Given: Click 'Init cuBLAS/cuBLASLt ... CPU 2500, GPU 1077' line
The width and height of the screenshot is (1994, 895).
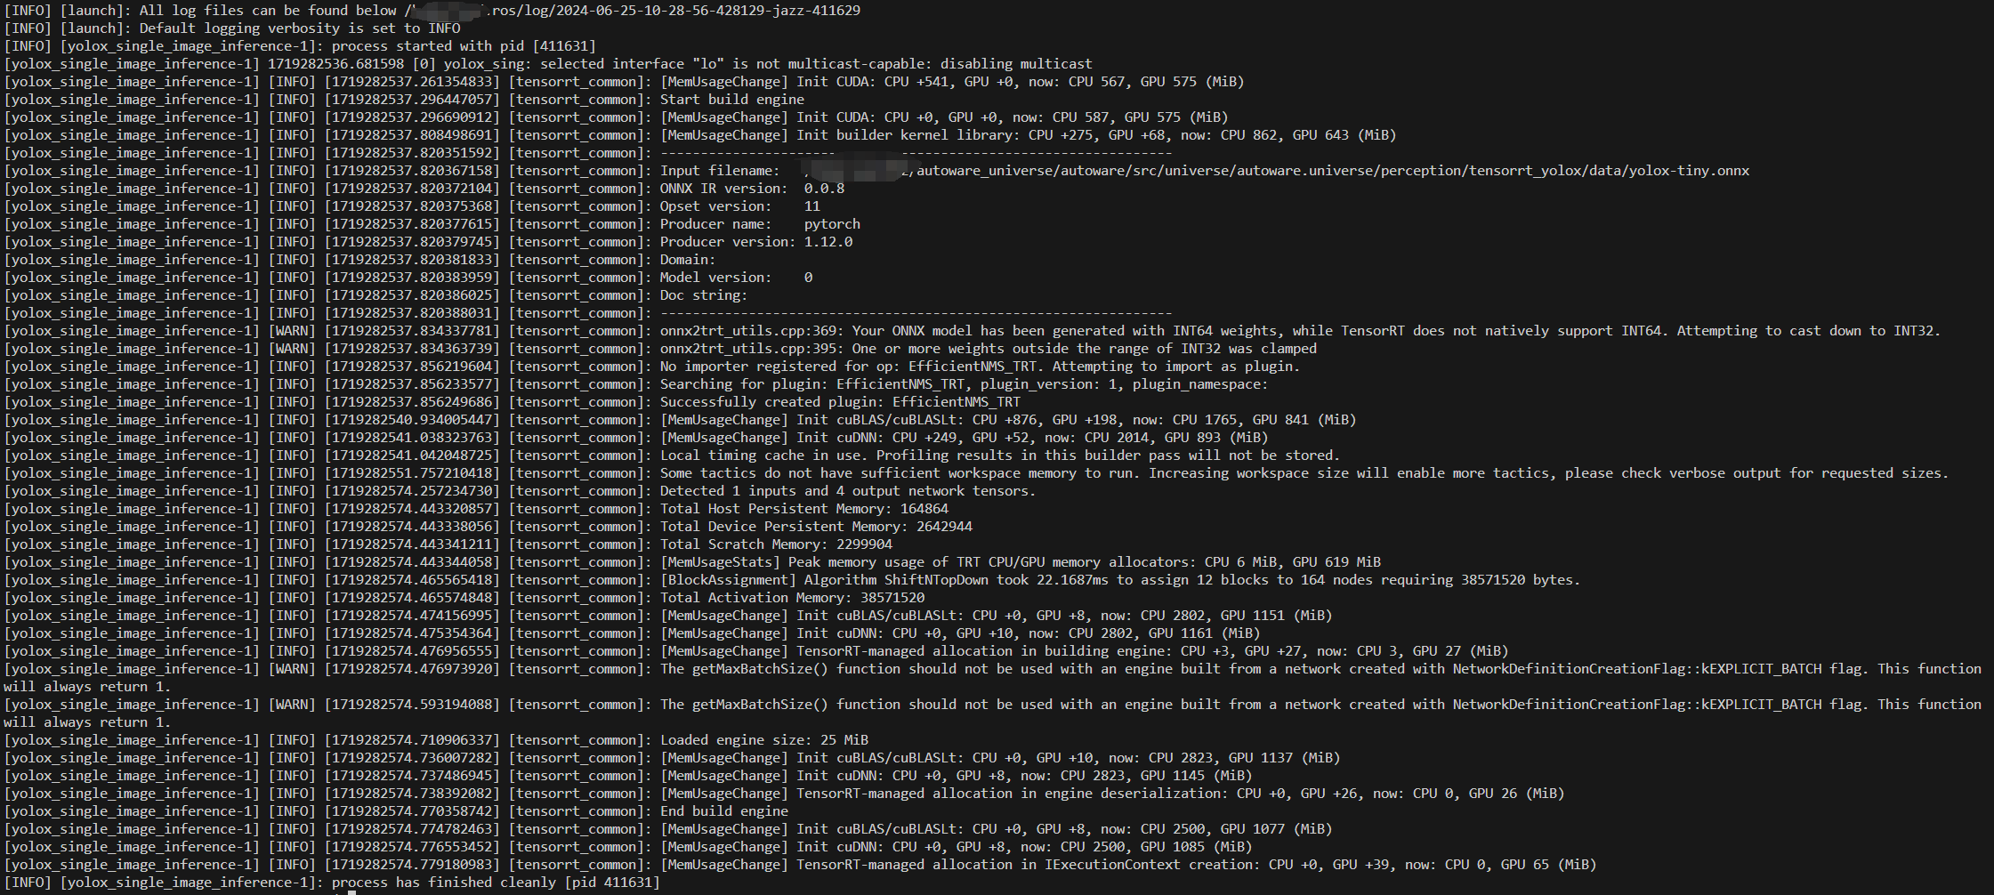Looking at the screenshot, I should [668, 829].
